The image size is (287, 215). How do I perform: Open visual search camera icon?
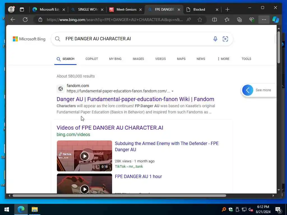[225, 39]
